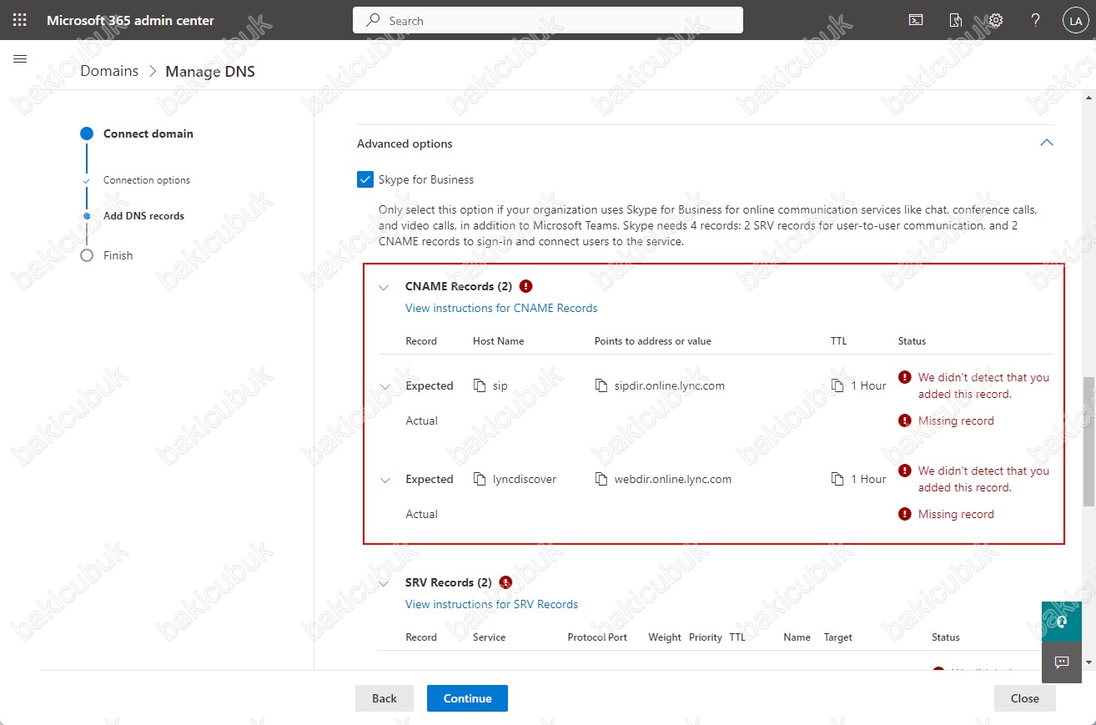Screen dimensions: 1096x725
Task: Click lyncdiscover Missing record status text
Action: pos(956,514)
